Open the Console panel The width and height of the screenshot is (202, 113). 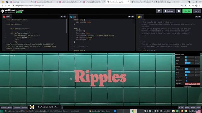pyautogui.click(x=3, y=108)
